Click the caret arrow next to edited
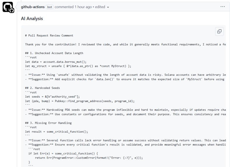 (x=108, y=7)
